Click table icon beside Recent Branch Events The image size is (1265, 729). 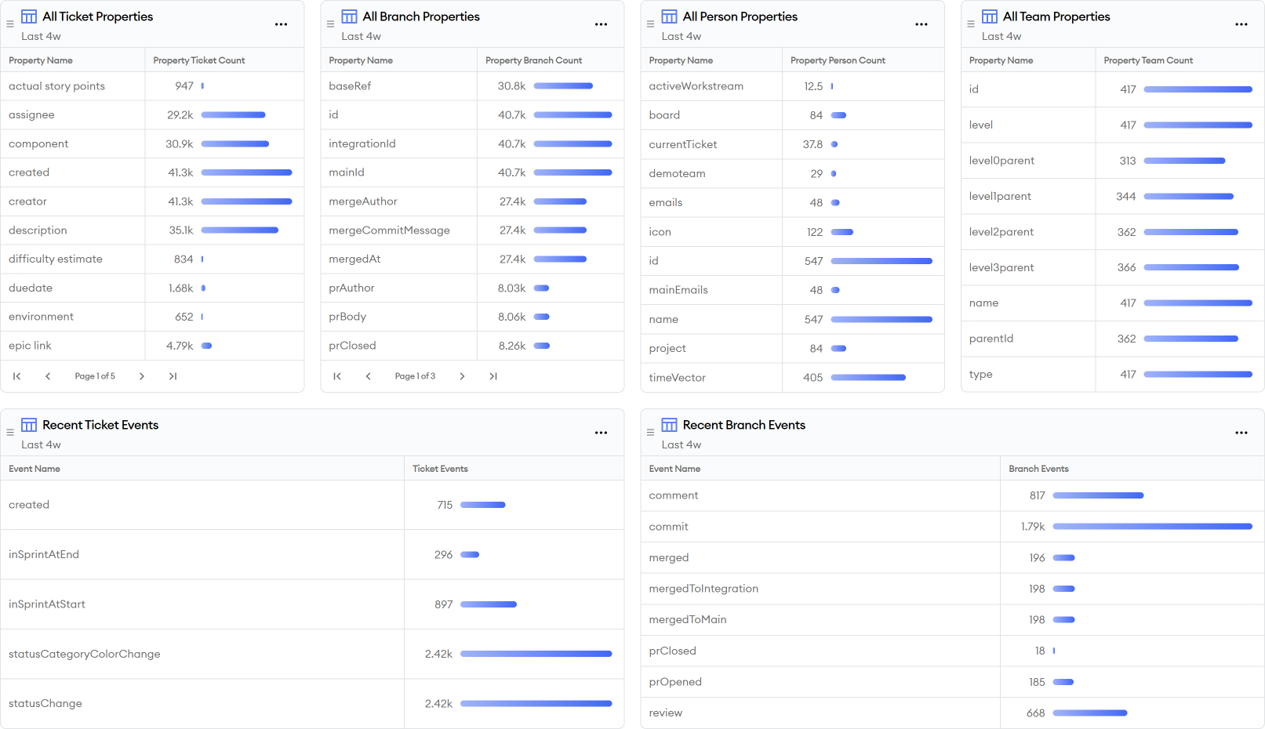[669, 425]
